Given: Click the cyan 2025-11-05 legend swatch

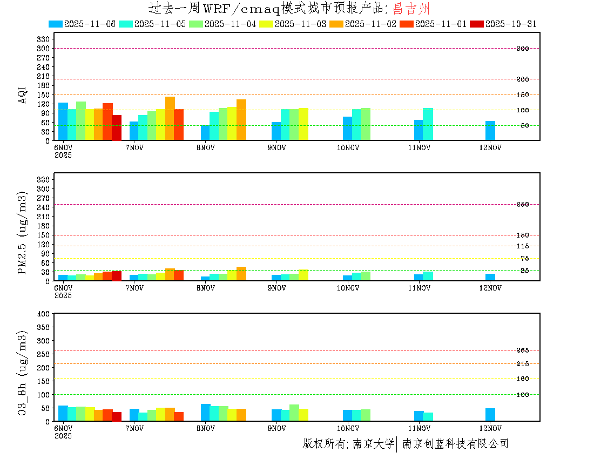Looking at the screenshot, I should tap(126, 24).
